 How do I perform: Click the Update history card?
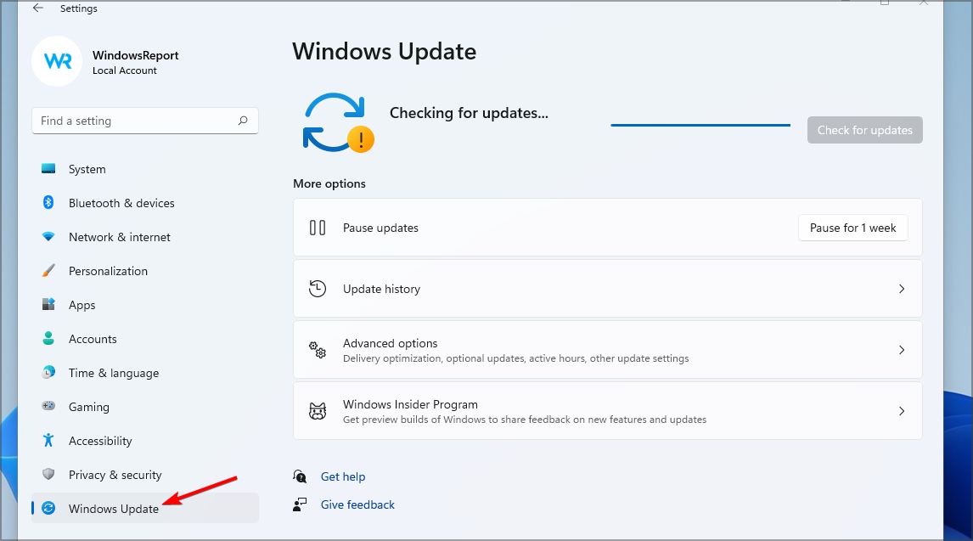(608, 289)
